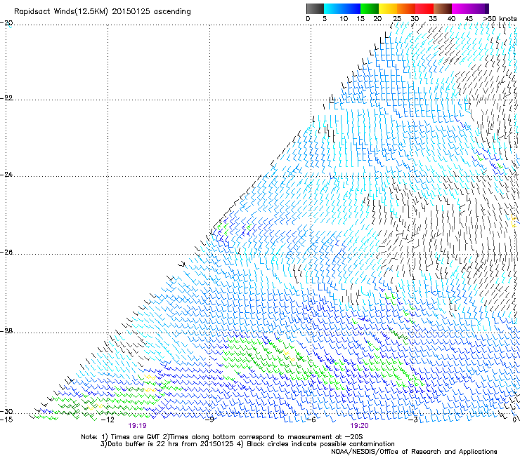Screen dimensions: 520x456
Task: Click the legend tick label 25
Action: pos(397,19)
